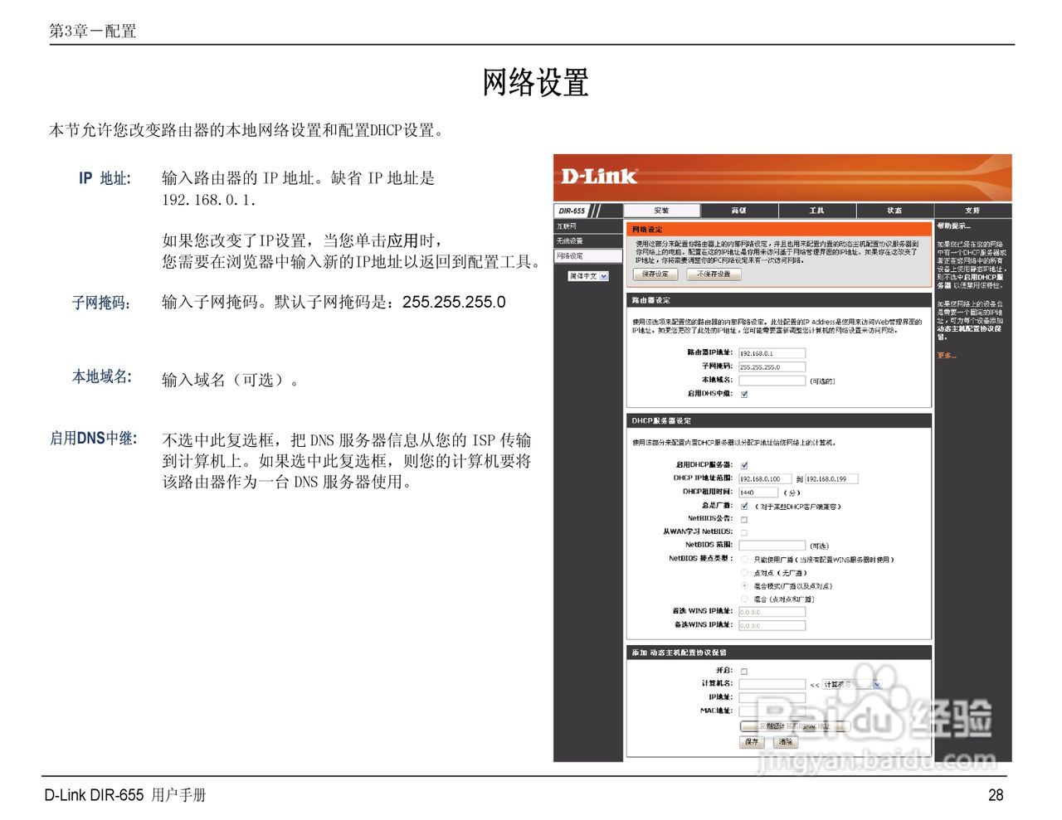The image size is (1062, 820).
Task: Click the page title 网络设置
Action: pos(536,83)
